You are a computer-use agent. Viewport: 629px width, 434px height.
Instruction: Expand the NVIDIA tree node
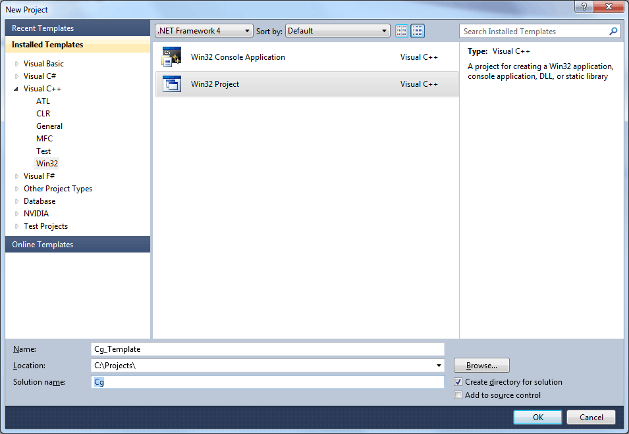point(16,214)
